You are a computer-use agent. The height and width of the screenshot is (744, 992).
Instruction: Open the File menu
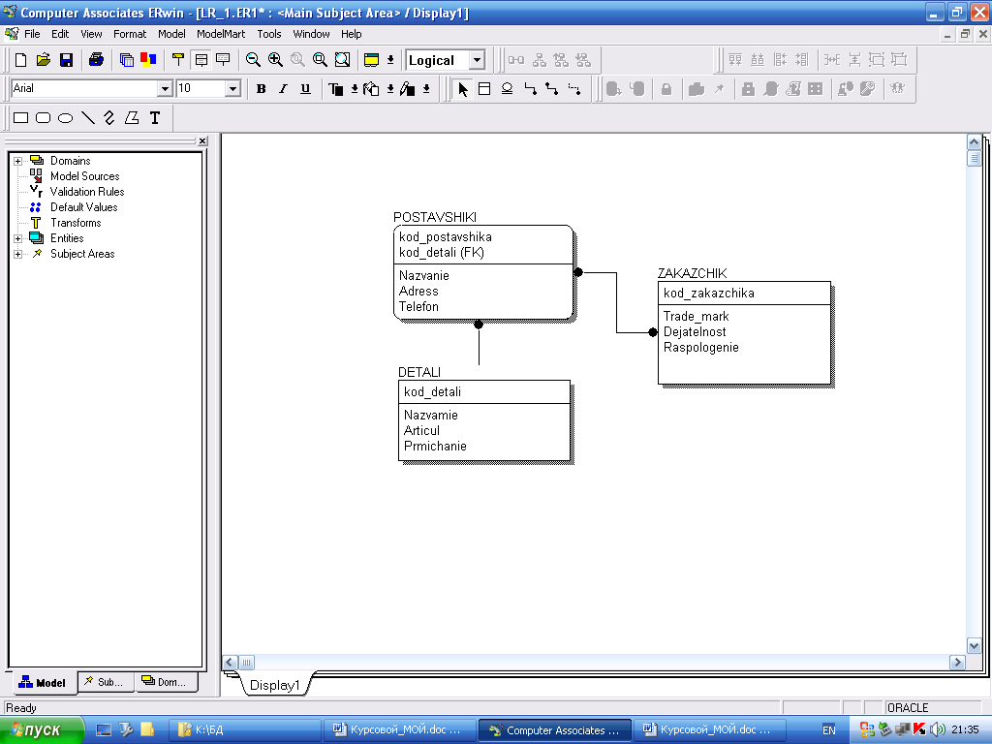click(32, 34)
